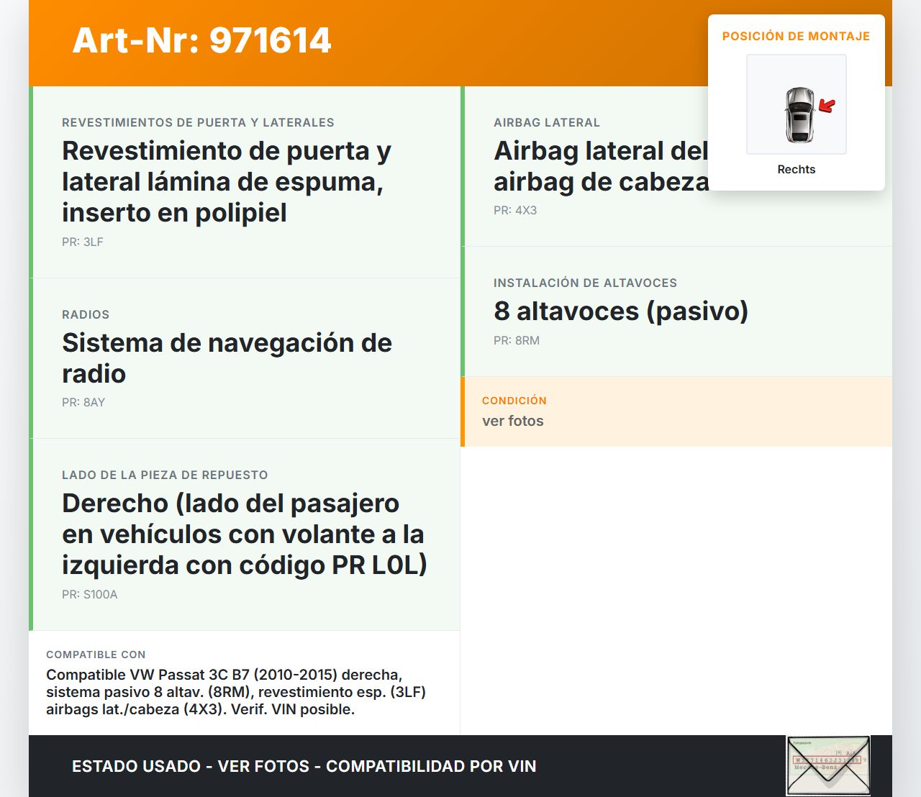Viewport: 921px width, 797px height.
Task: Select the COMPATIBLE CON label
Action: coord(96,655)
